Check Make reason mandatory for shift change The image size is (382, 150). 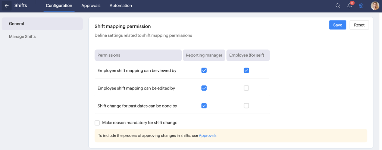point(97,123)
